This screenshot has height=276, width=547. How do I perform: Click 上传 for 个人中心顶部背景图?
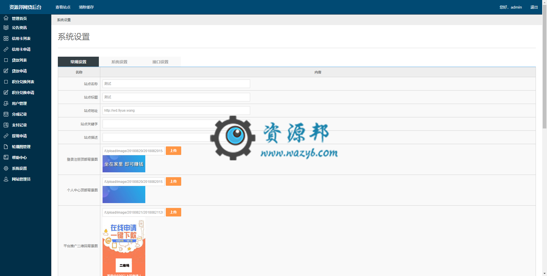pos(174,181)
